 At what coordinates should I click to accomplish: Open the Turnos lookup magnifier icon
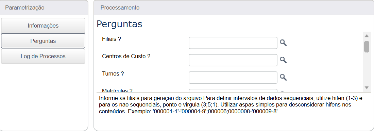[x=283, y=77]
